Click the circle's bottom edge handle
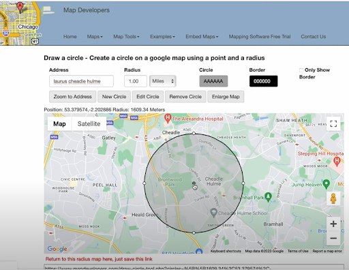 (194, 232)
